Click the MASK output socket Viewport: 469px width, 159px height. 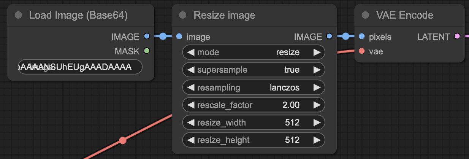tap(147, 51)
